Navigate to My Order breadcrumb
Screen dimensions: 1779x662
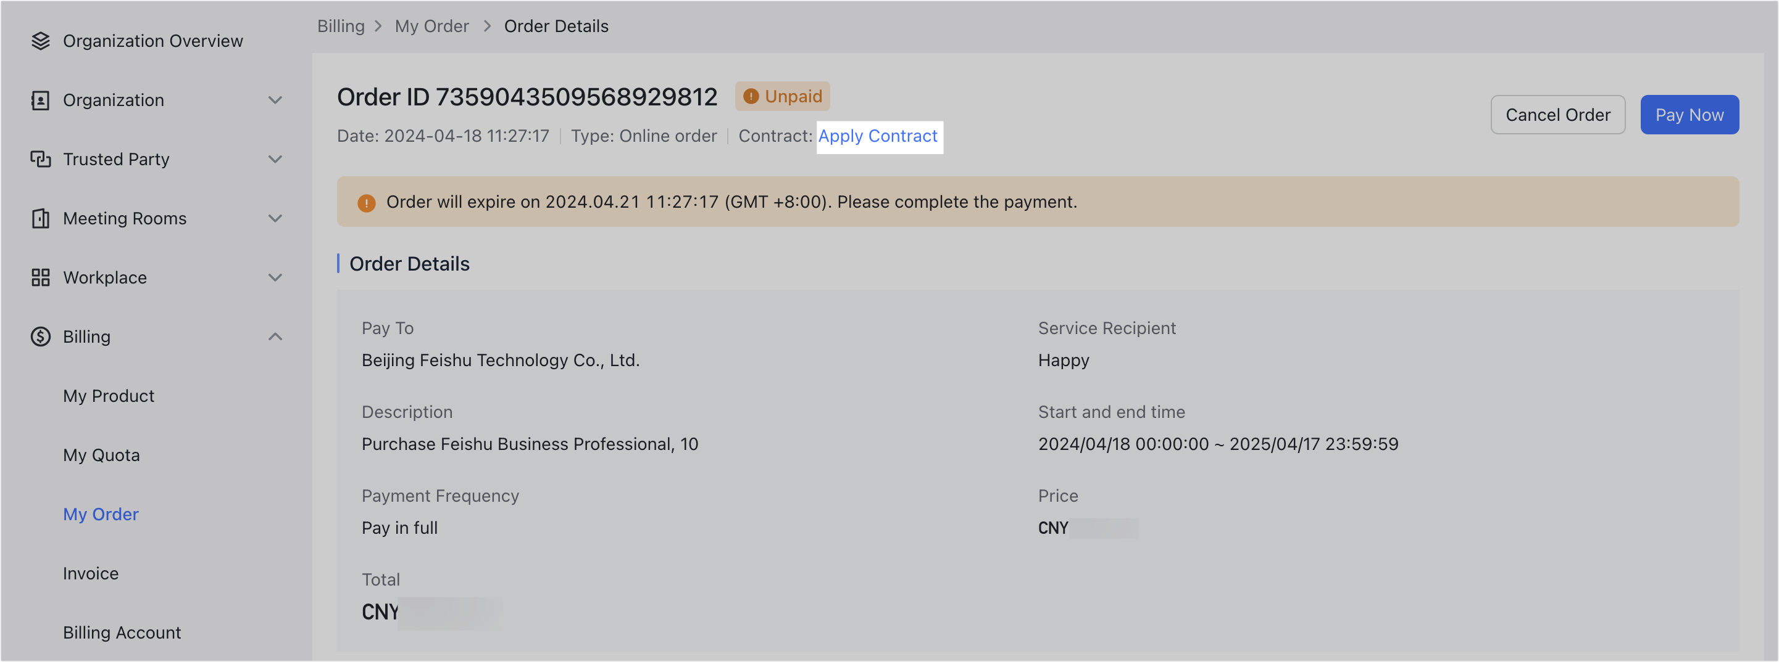point(432,25)
